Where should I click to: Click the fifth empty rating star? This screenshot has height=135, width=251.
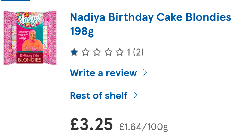pyautogui.click(x=120, y=52)
